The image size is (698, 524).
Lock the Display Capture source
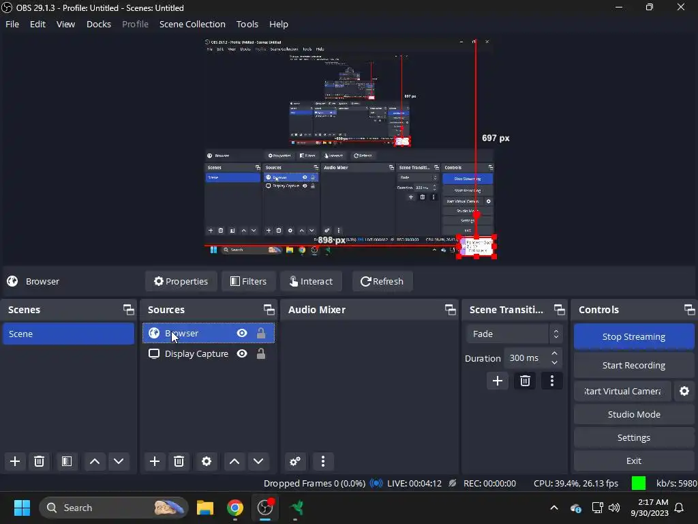point(261,354)
